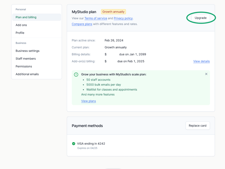Select the VISA ending in 4242 entry
This screenshot has height=169, width=225.
tap(91, 144)
